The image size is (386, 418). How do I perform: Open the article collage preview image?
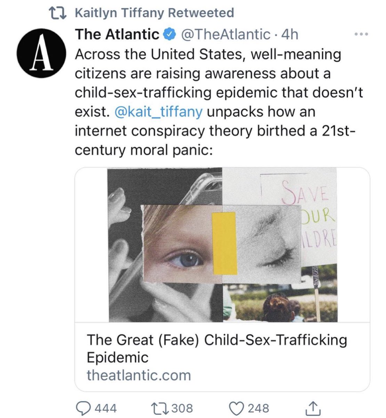(222, 245)
